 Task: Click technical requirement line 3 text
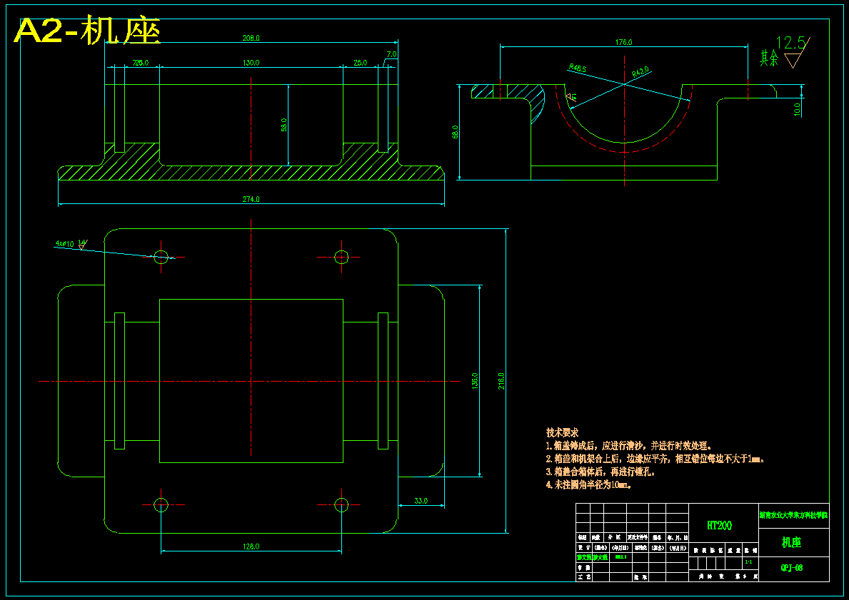click(x=601, y=472)
